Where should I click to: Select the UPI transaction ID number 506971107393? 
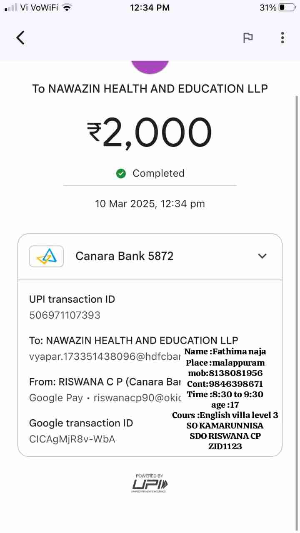point(65,315)
